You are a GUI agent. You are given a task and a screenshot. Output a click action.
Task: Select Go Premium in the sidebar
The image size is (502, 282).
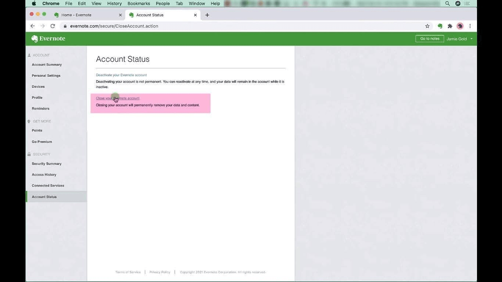[x=42, y=142]
